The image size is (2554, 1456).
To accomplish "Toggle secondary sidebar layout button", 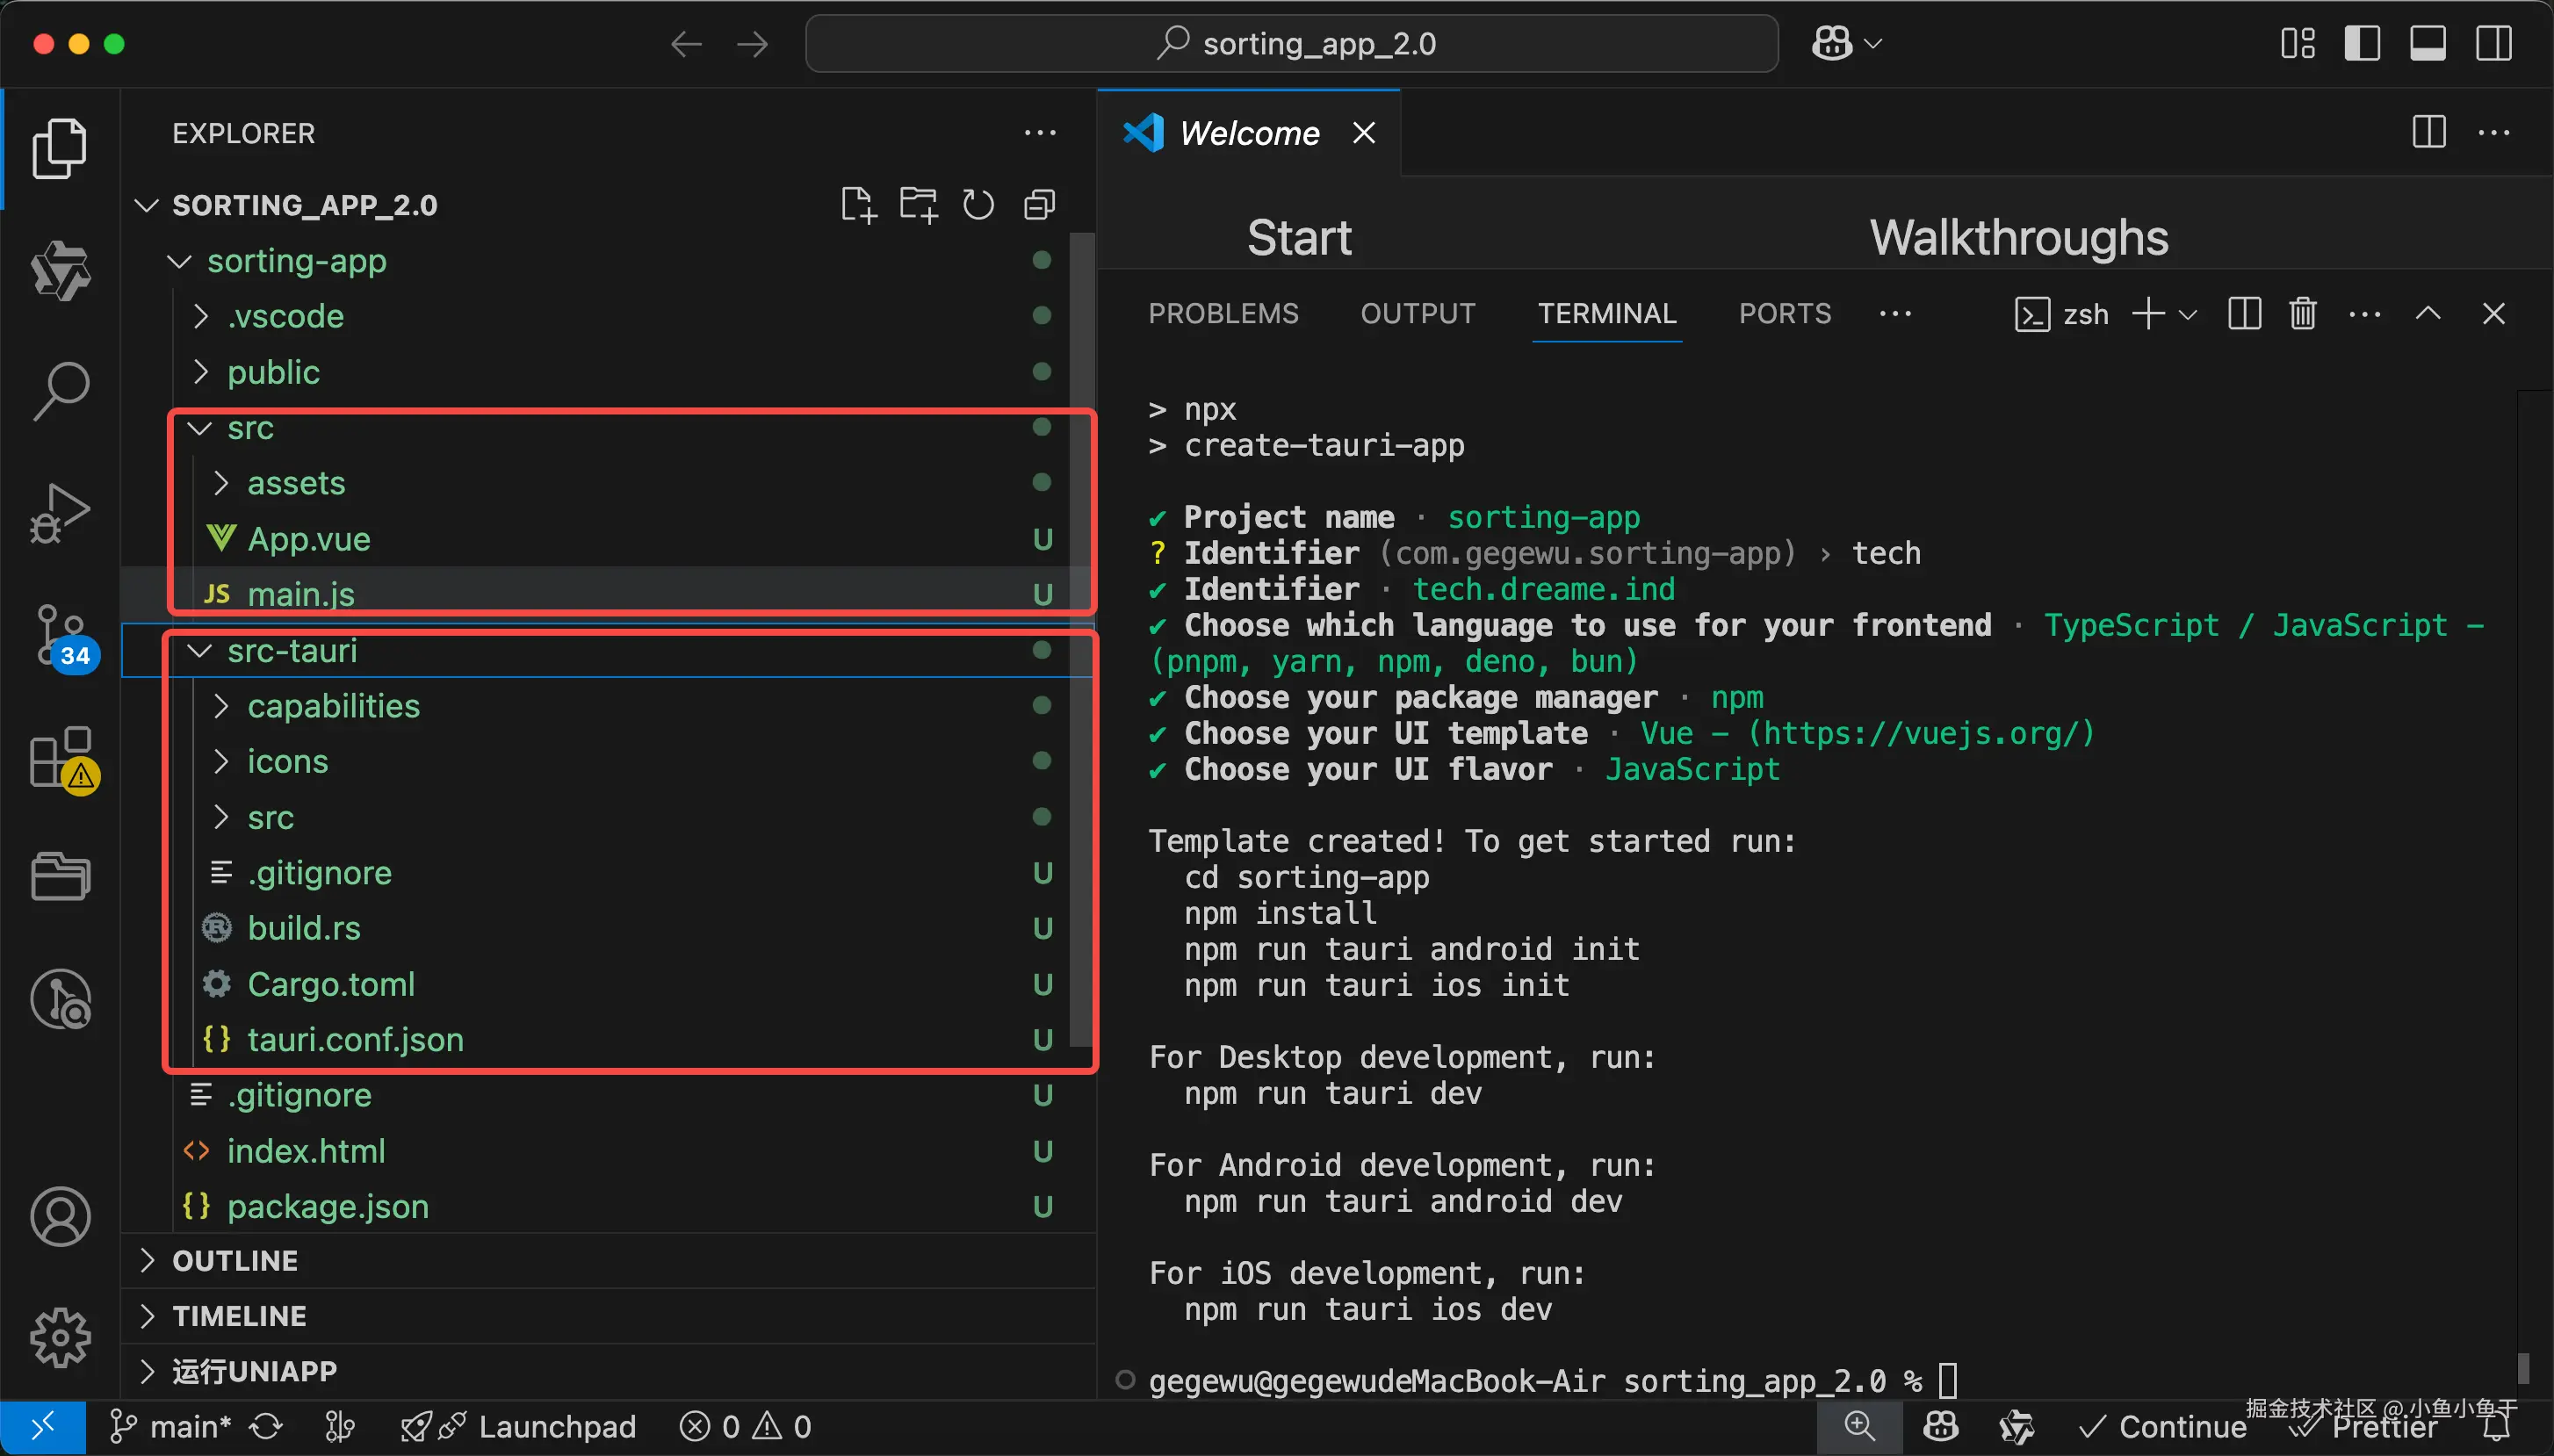I will coord(2494,44).
